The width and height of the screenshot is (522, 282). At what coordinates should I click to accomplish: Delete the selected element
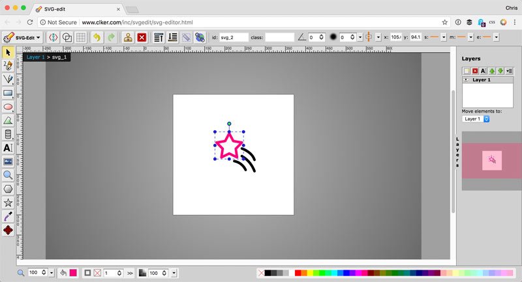(142, 38)
